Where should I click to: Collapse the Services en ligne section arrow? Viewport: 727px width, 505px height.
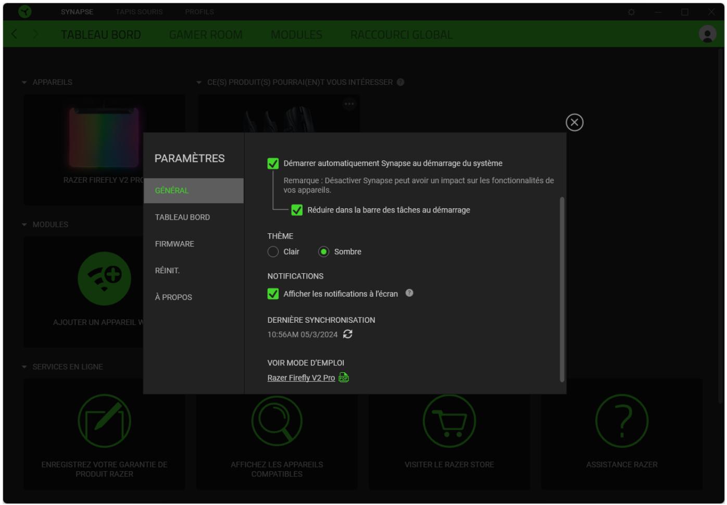click(x=24, y=367)
